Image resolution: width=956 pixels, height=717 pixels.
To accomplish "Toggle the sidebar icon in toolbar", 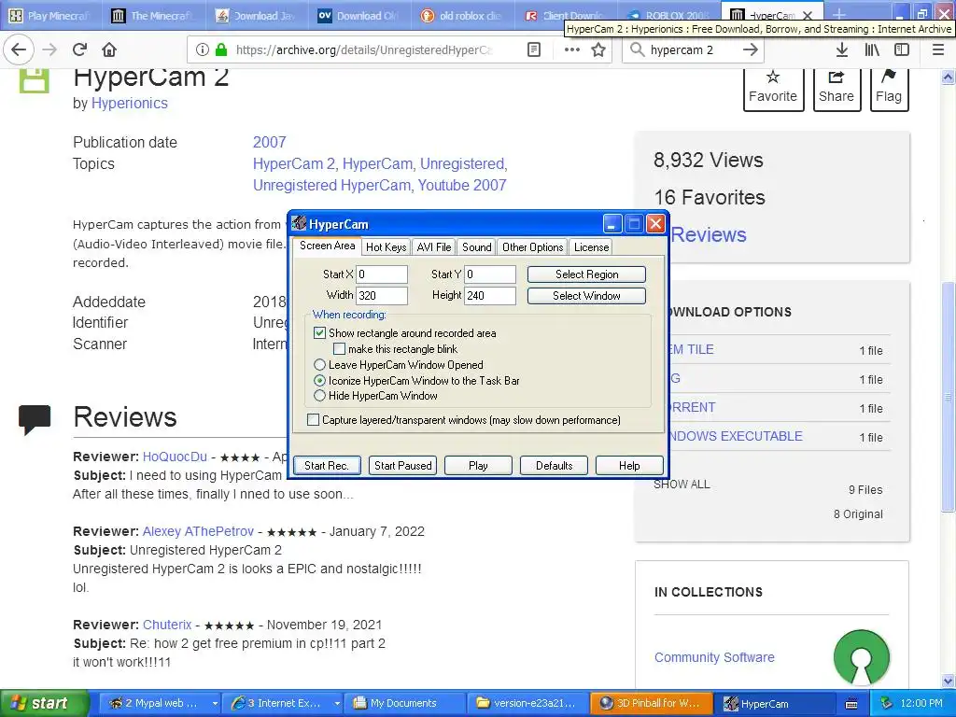I will (x=902, y=49).
